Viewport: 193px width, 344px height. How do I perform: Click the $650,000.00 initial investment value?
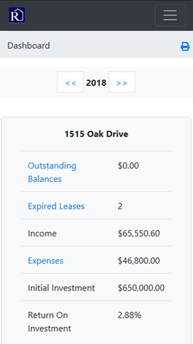pos(141,288)
